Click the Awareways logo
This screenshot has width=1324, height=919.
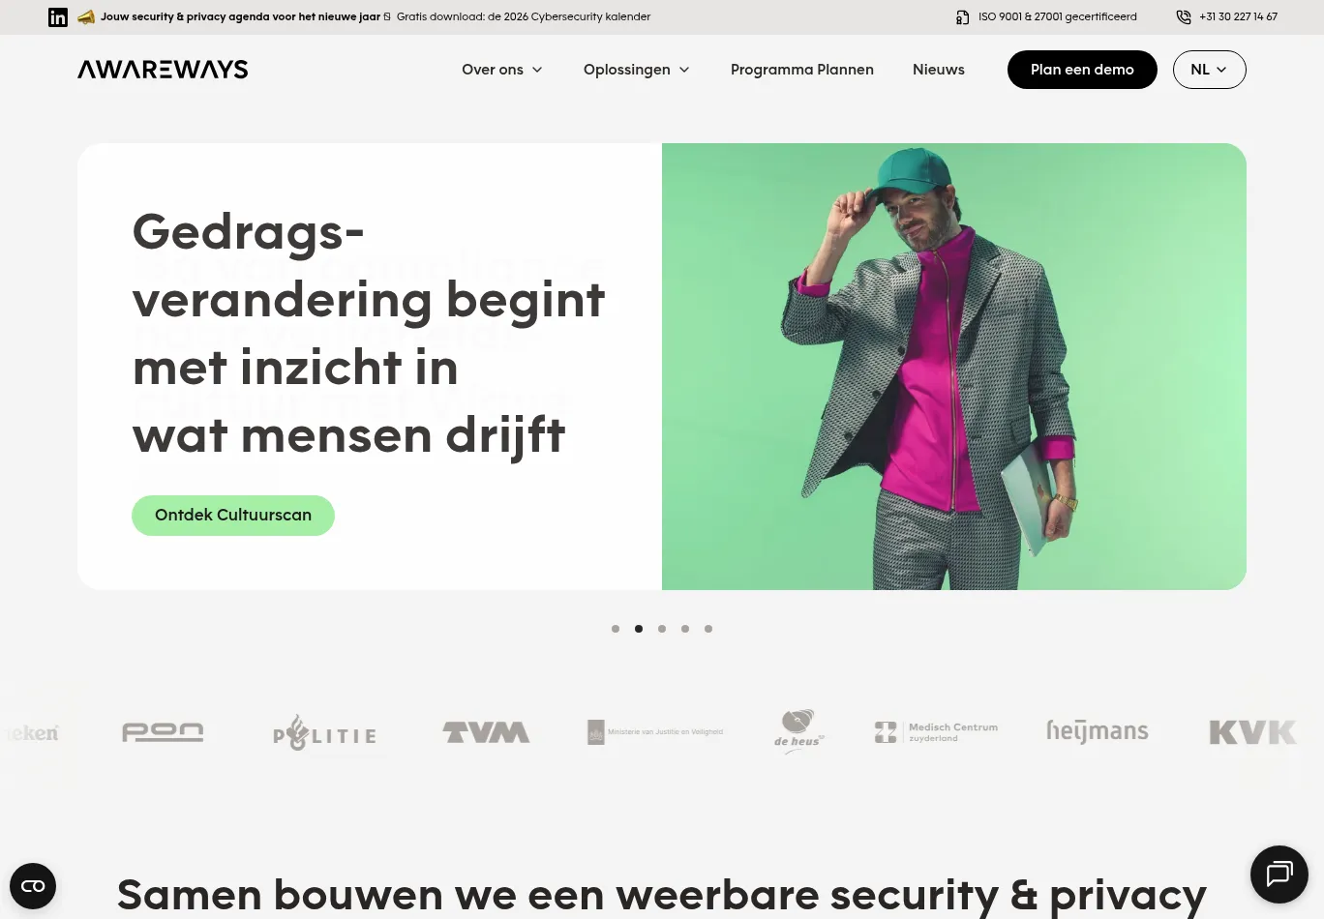click(x=163, y=70)
